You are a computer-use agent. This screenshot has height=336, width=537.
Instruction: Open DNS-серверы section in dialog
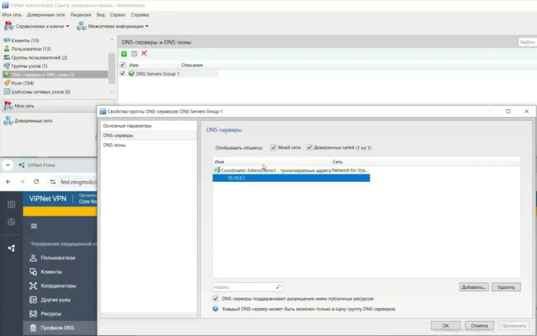pos(148,136)
